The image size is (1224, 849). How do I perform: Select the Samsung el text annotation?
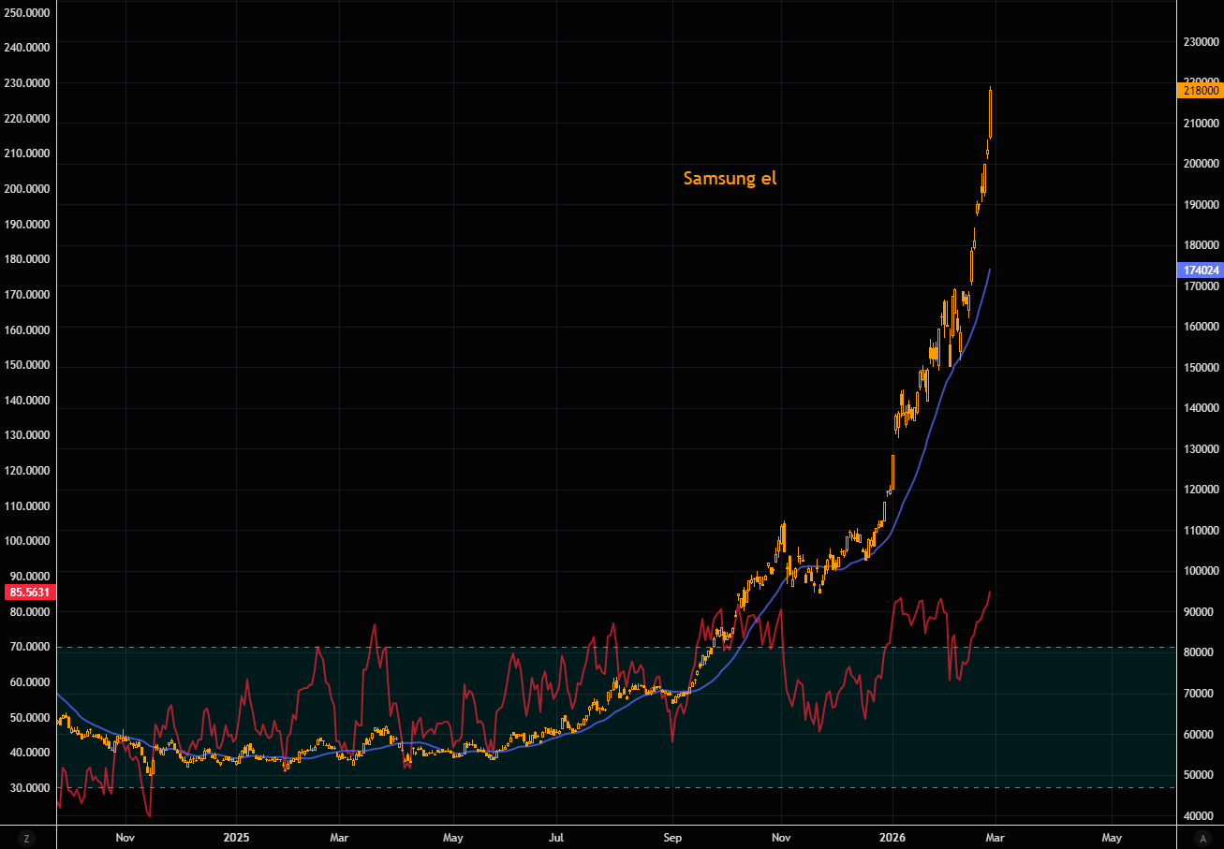pyautogui.click(x=730, y=178)
